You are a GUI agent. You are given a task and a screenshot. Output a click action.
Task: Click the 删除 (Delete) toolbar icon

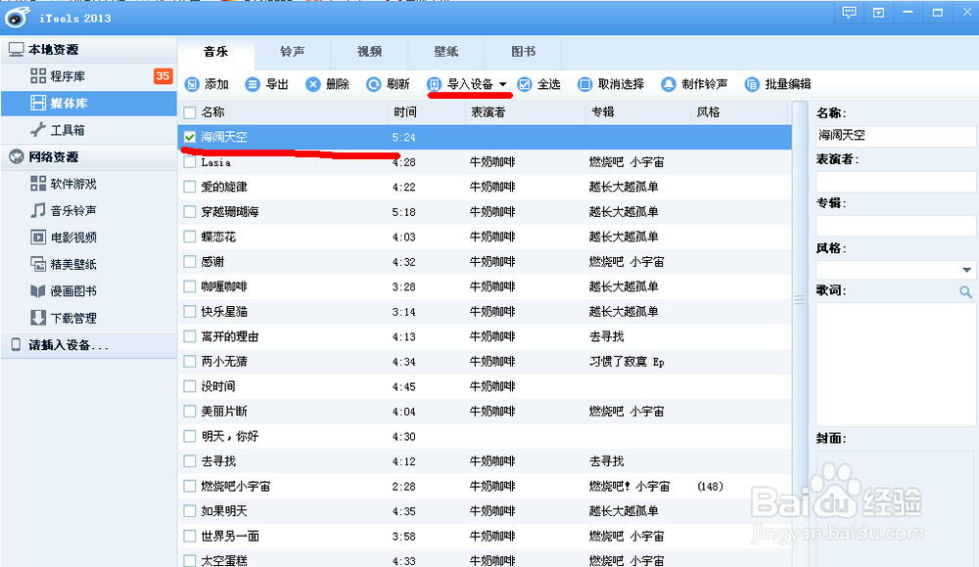(313, 84)
